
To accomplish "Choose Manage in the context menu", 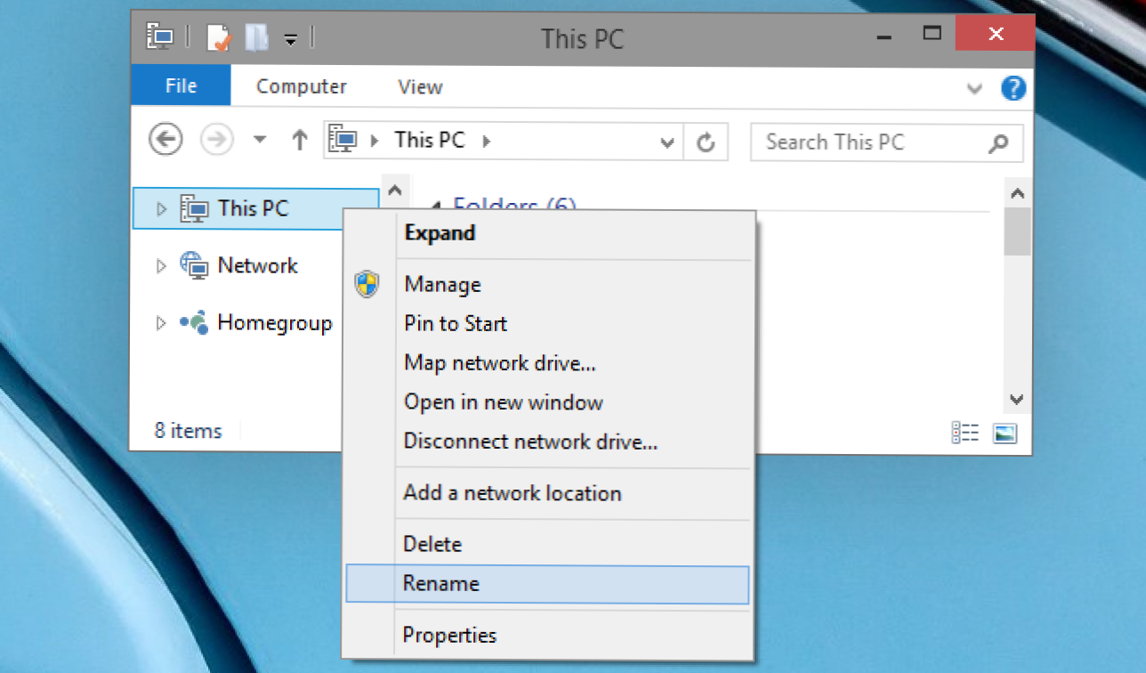I will click(547, 285).
